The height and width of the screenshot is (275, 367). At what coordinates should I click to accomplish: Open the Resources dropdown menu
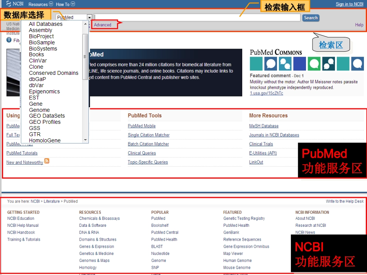pos(41,4)
